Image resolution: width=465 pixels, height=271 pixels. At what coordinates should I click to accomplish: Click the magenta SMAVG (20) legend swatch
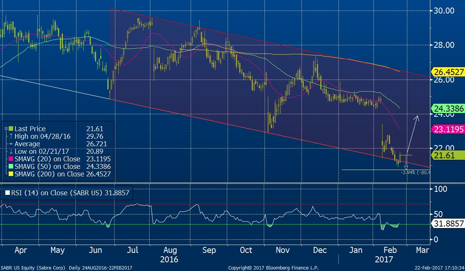click(10, 159)
